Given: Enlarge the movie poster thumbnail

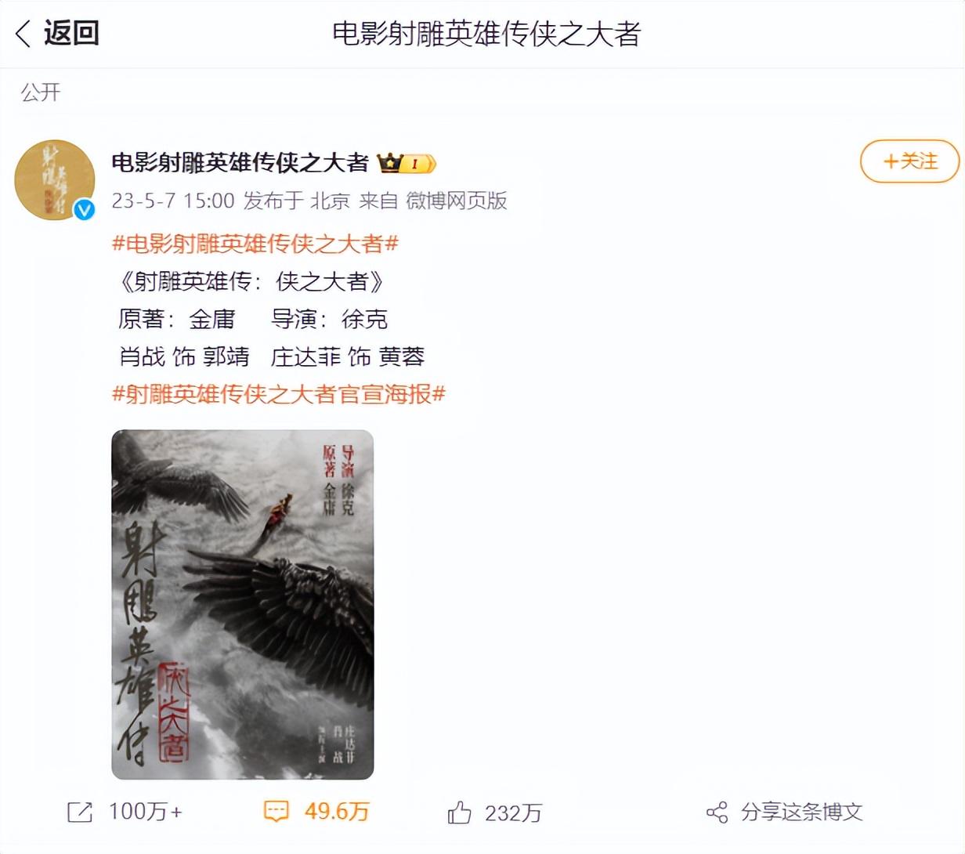Looking at the screenshot, I should 242,604.
